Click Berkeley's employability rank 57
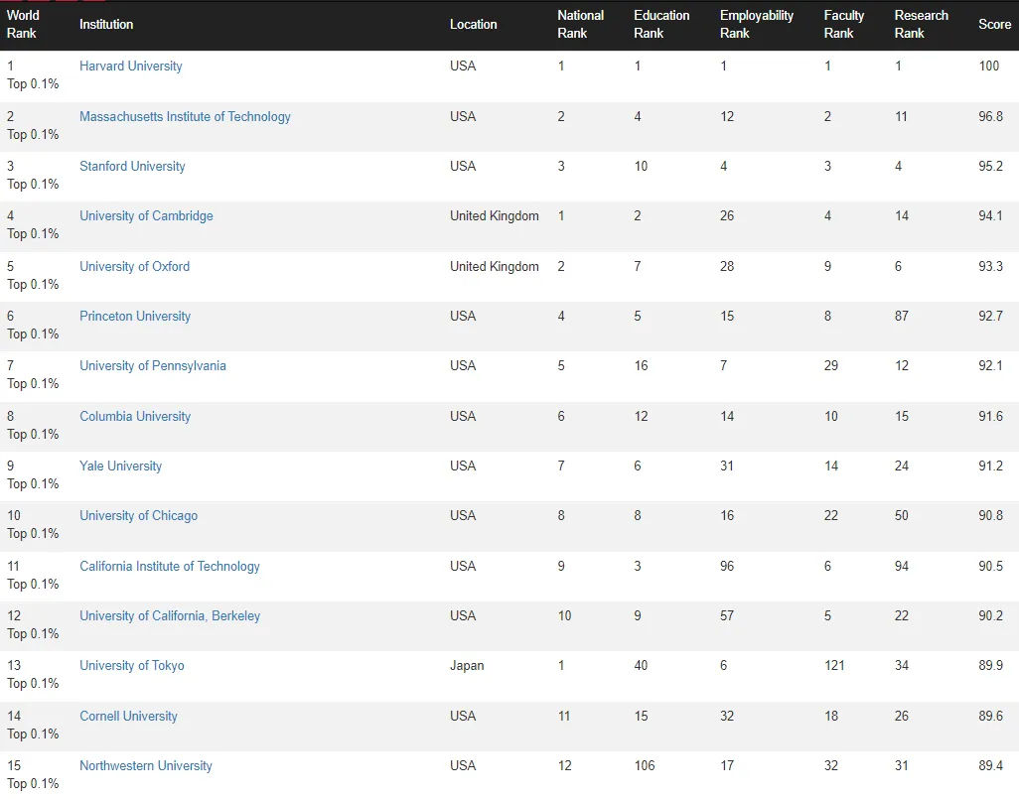The width and height of the screenshot is (1019, 799). [727, 615]
